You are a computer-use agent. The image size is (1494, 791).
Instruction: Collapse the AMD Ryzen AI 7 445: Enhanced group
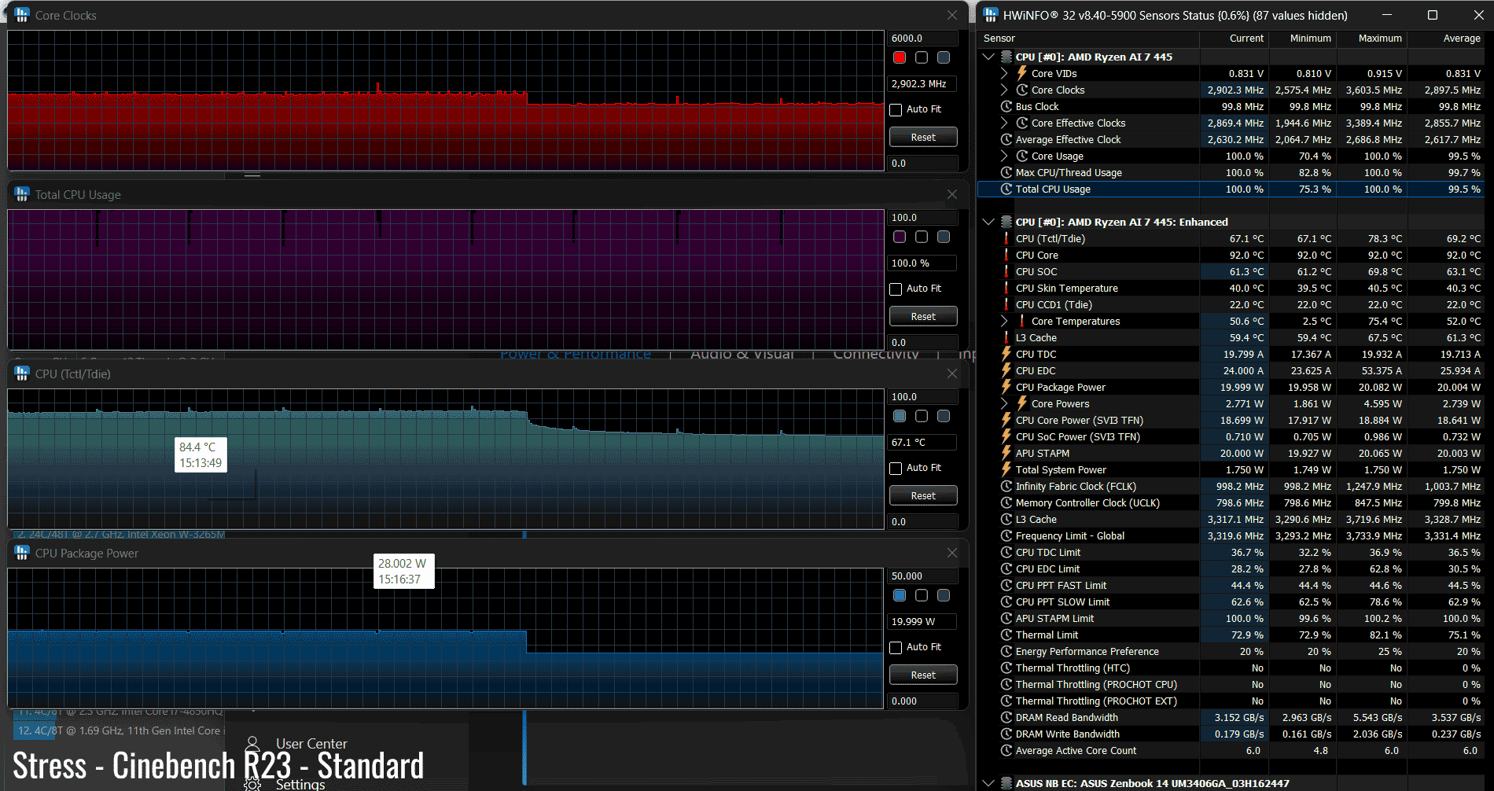coord(988,222)
